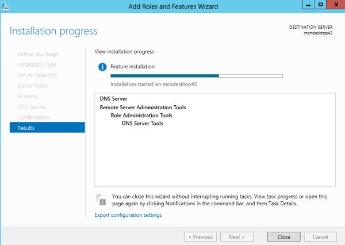Open the Confirmation step

33,117
